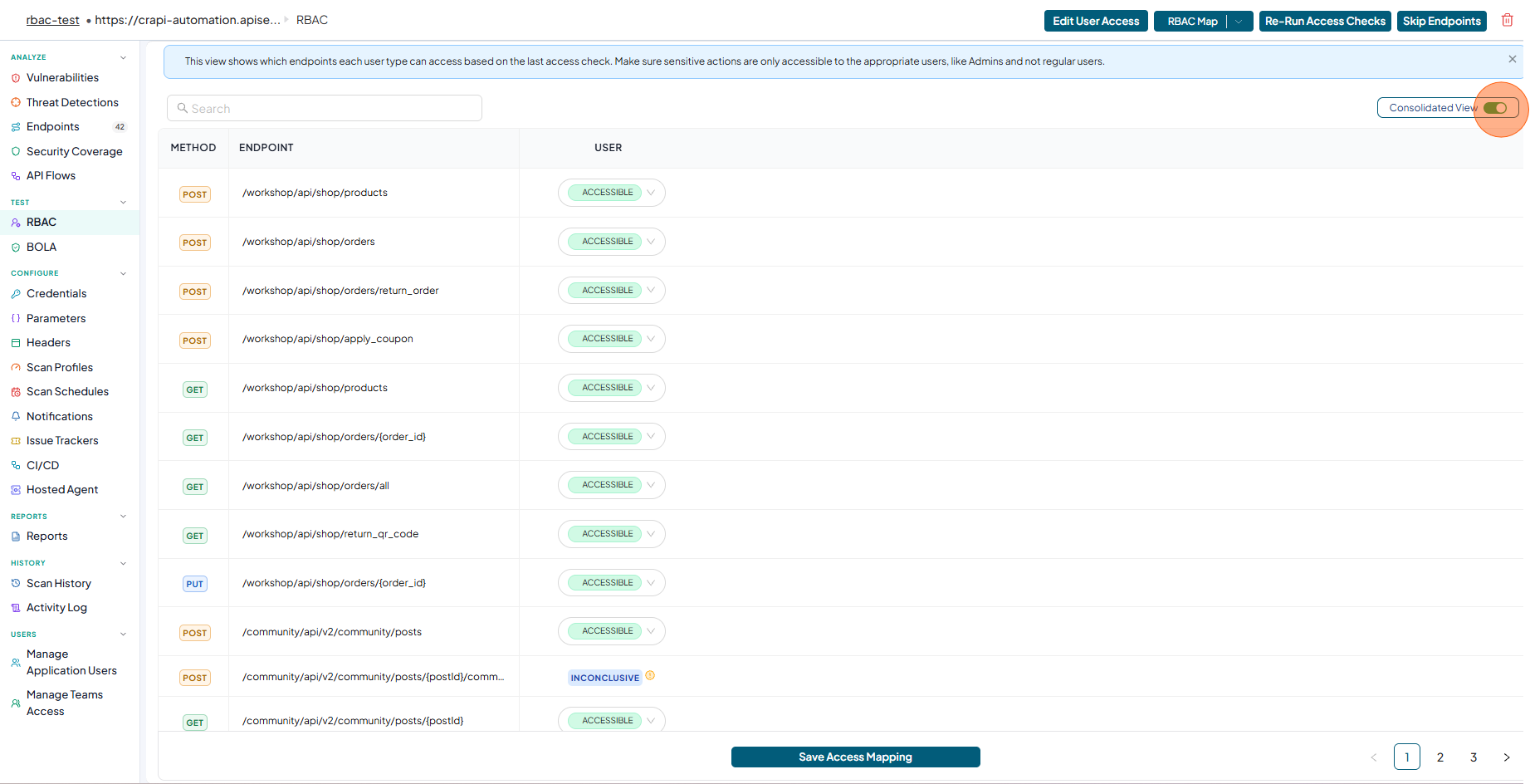Go to page 2 of results
The height and width of the screenshot is (784, 1530).
[1440, 757]
